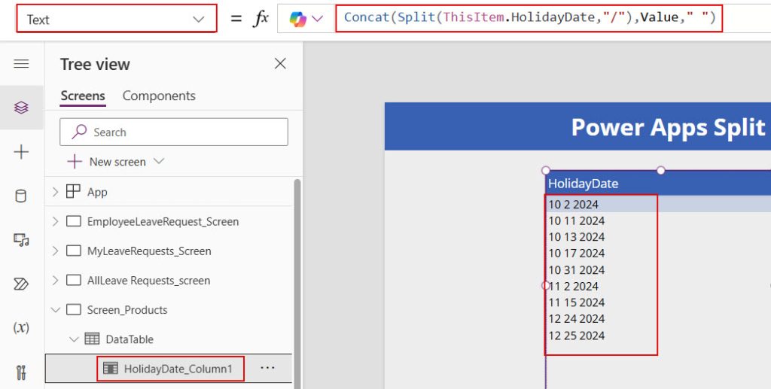
Task: Click the Tree view vertical scrollbar
Action: (x=297, y=284)
